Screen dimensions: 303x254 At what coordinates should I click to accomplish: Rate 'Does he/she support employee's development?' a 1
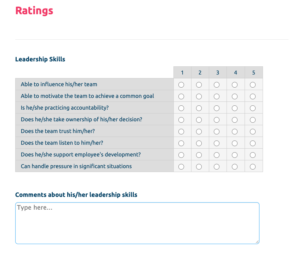tap(181, 155)
